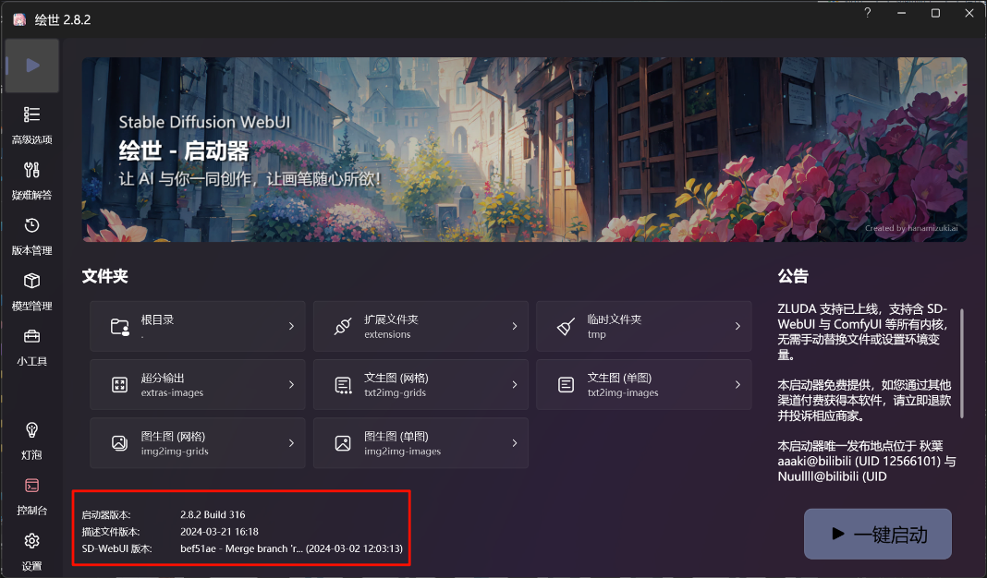Open the 文生图 (单图) card
Screen dimensions: 987x578
tap(644, 385)
